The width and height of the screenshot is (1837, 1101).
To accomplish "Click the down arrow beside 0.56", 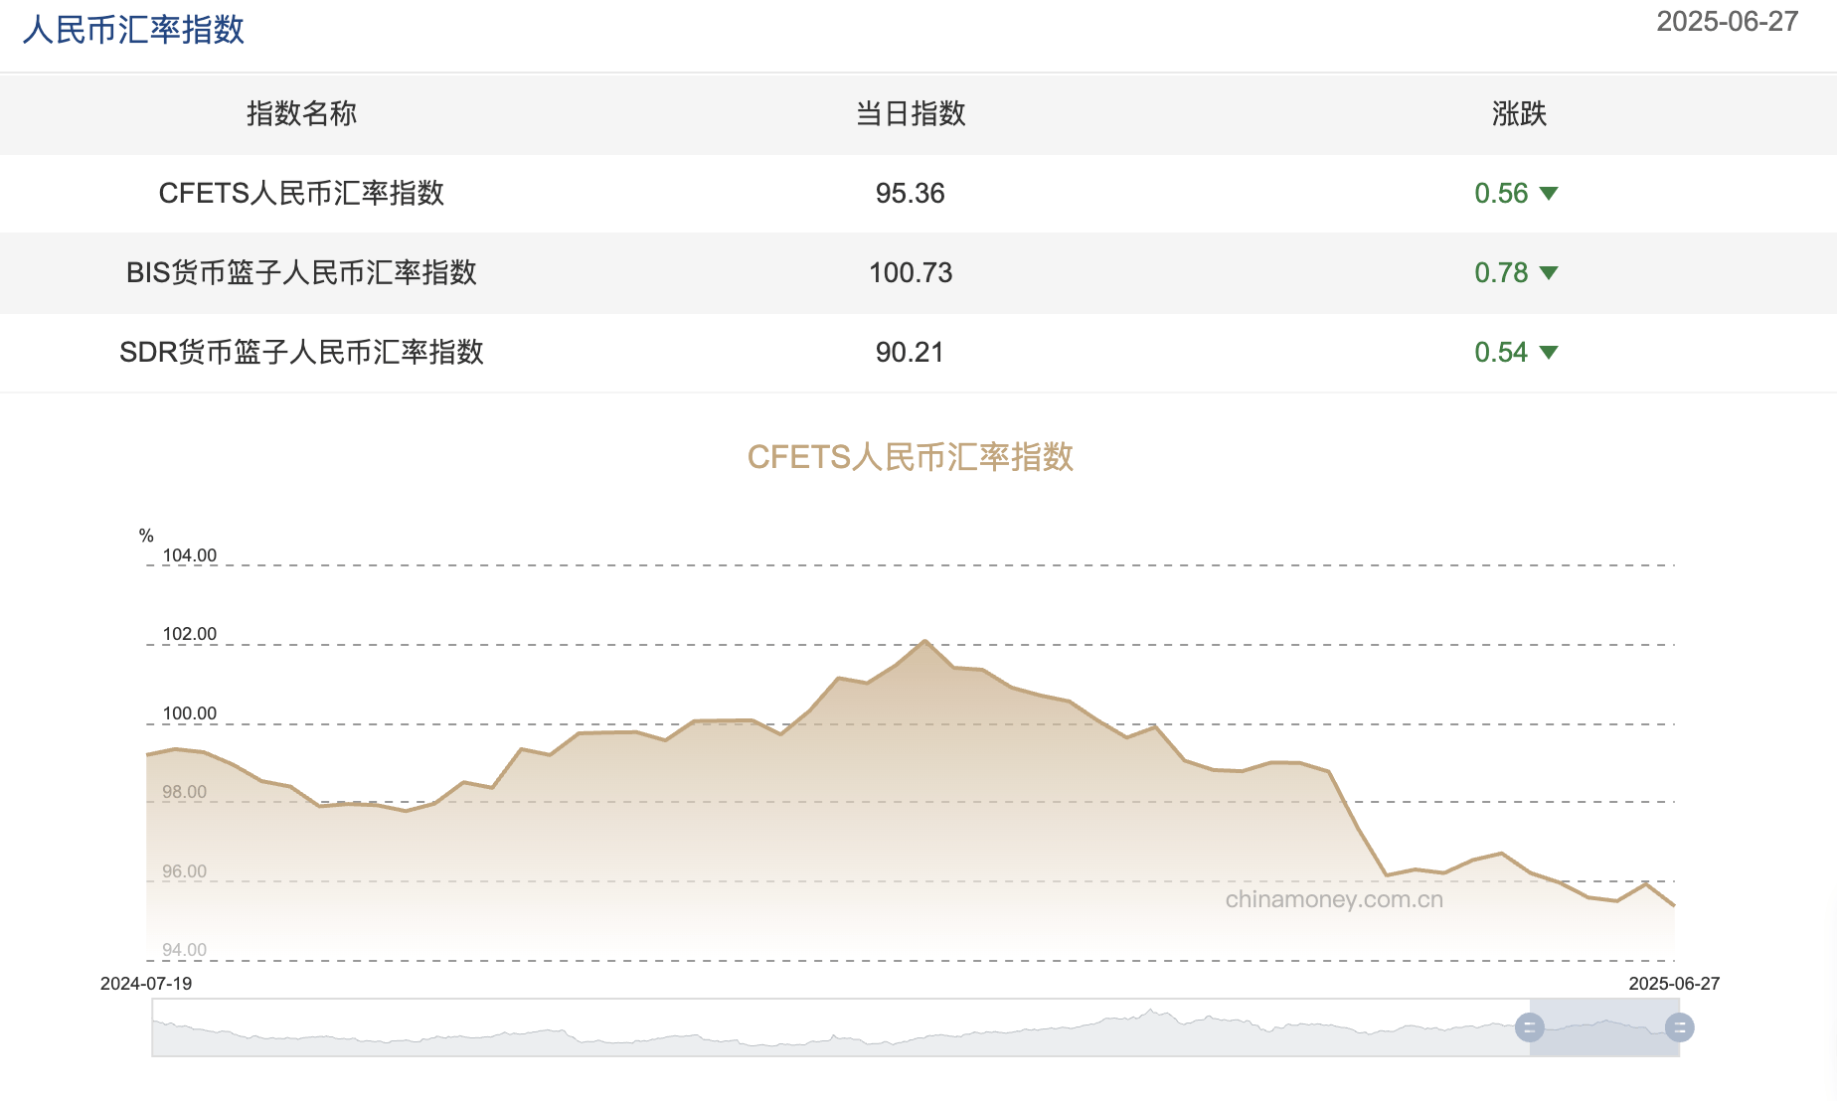I will pos(1549,193).
